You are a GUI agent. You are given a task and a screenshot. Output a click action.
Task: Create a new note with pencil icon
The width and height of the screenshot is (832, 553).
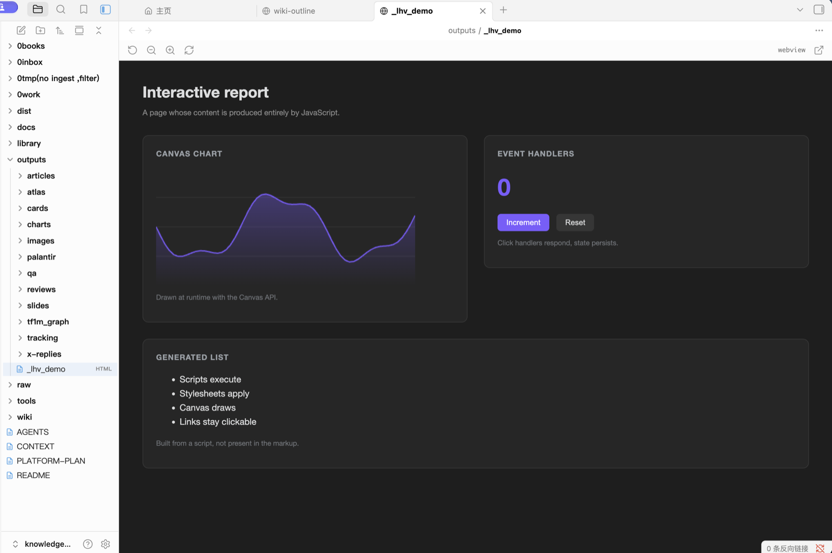(21, 31)
